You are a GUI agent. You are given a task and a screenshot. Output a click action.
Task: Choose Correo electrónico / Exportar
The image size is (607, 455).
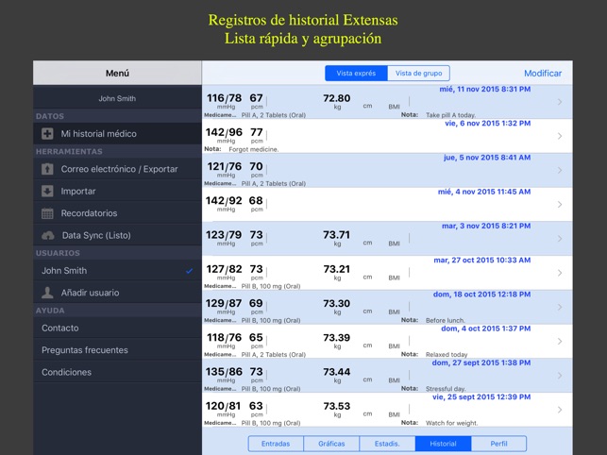coord(117,169)
